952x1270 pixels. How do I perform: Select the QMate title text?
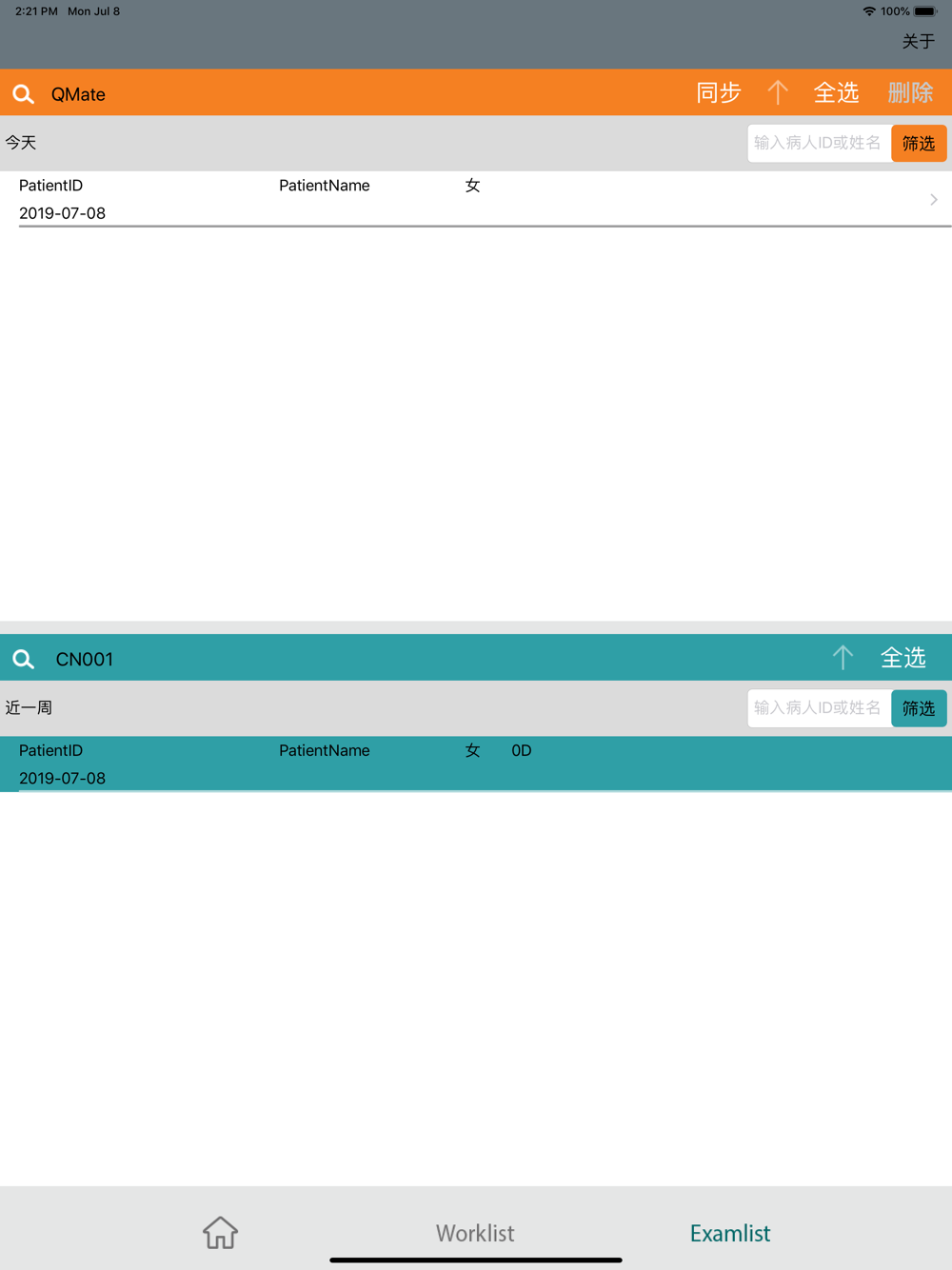tap(78, 94)
